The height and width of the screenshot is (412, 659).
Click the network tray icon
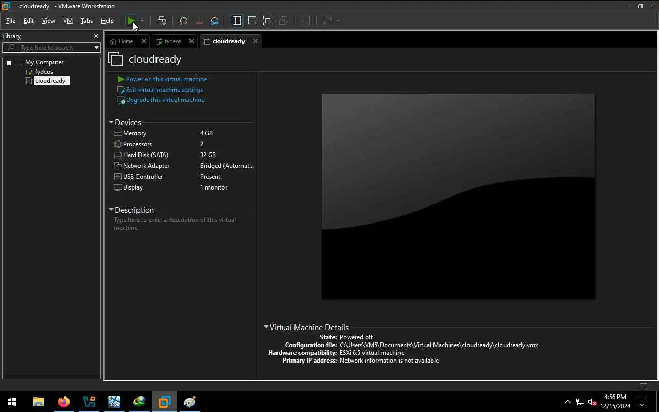(x=580, y=402)
